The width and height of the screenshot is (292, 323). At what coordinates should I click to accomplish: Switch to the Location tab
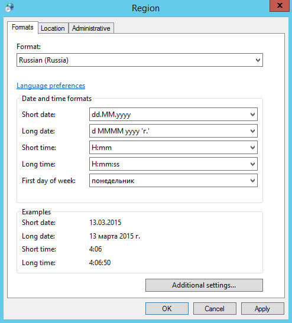point(53,28)
